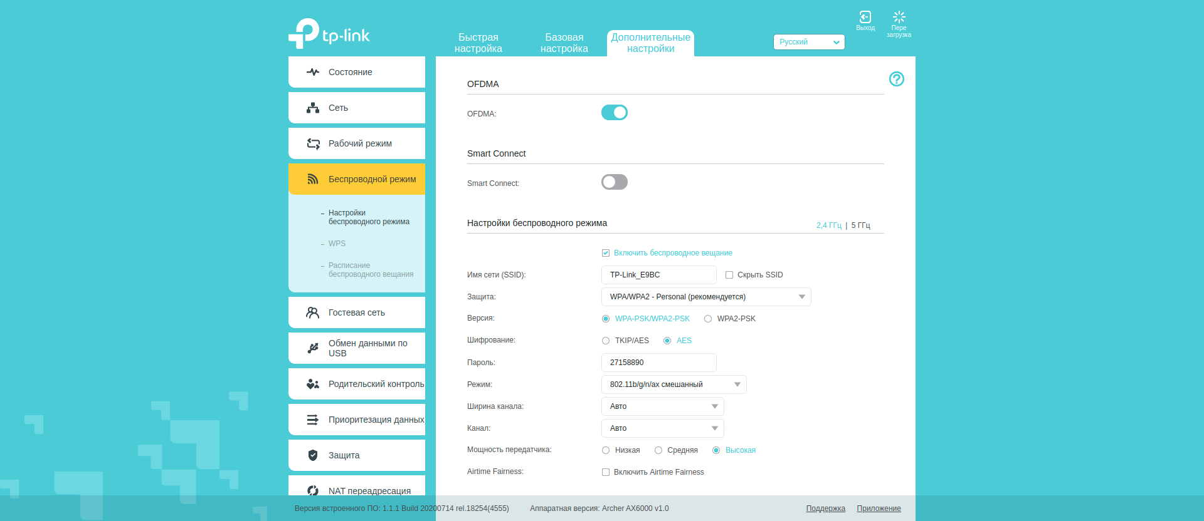Click the reboot (Перезагрузка) icon
This screenshot has height=521, width=1204.
point(899,18)
